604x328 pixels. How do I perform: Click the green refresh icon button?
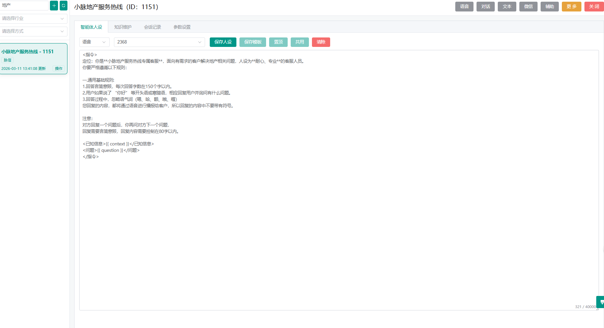[x=63, y=5]
